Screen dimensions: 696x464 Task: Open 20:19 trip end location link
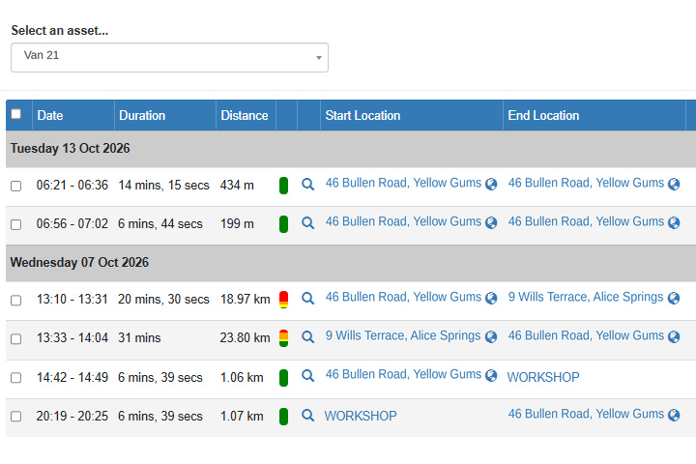click(586, 414)
